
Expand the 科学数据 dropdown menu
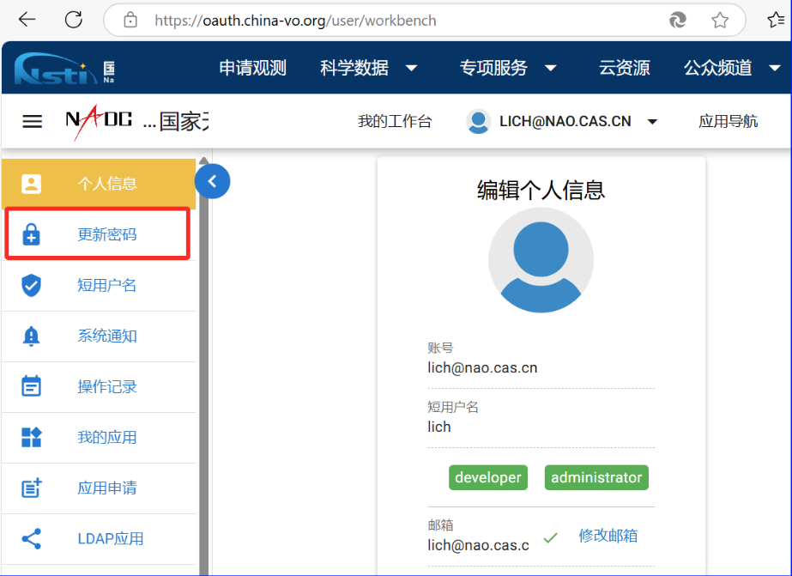[x=369, y=68]
